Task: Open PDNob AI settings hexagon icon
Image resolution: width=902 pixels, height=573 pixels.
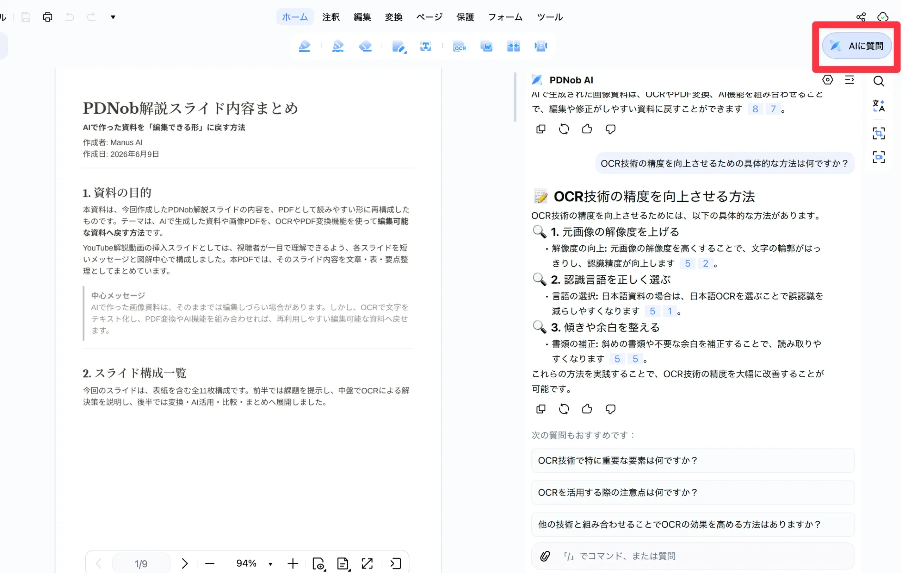Action: click(x=827, y=80)
